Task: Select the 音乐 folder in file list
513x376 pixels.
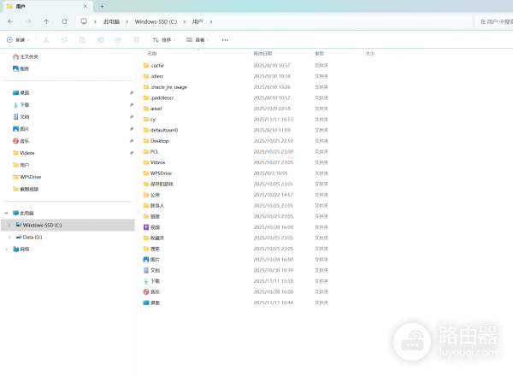Action: tap(151, 292)
